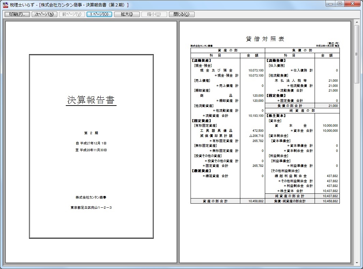This screenshot has height=269, width=363.
Task: Maximize the application window
Action: point(339,3)
